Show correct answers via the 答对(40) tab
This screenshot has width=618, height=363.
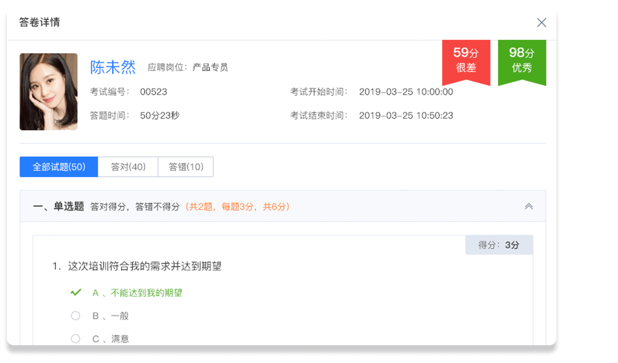(x=128, y=167)
